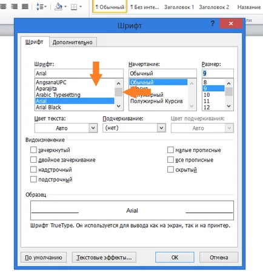Click the Шрифт name input field
This screenshot has height=276, width=263.
(x=79, y=73)
